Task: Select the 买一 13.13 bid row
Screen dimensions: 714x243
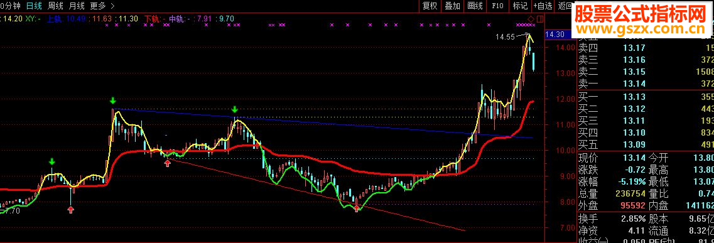Action: coord(646,97)
